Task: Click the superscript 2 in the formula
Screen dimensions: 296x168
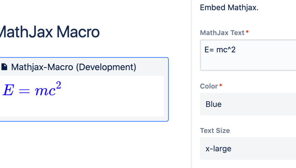Action: pos(58,85)
